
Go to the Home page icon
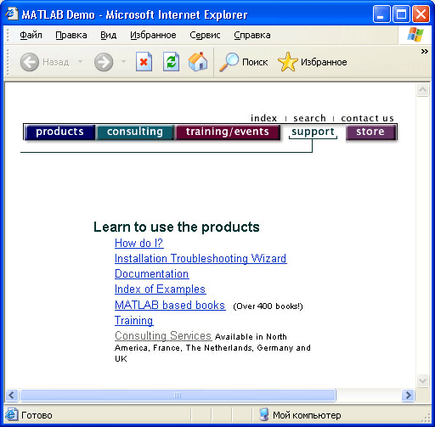click(x=198, y=62)
